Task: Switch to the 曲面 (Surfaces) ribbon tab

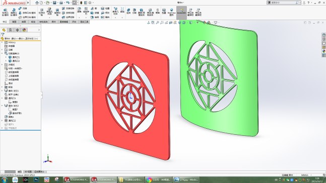Action: click(24, 22)
